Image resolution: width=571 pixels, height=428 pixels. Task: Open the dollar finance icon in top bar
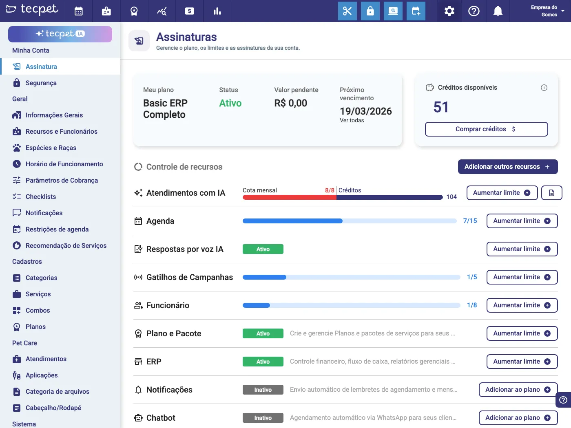pyautogui.click(x=190, y=11)
